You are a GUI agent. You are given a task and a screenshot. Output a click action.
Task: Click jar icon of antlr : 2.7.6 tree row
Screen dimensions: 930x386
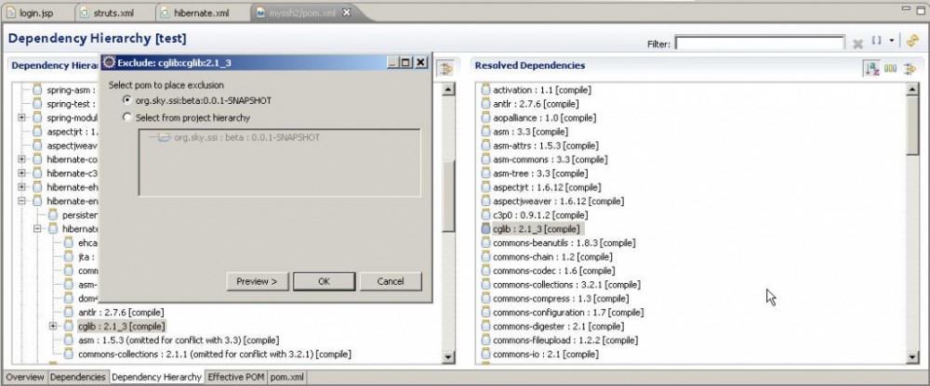[69, 312]
